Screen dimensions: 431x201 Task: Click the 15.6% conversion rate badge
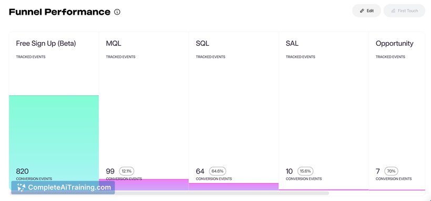point(305,171)
